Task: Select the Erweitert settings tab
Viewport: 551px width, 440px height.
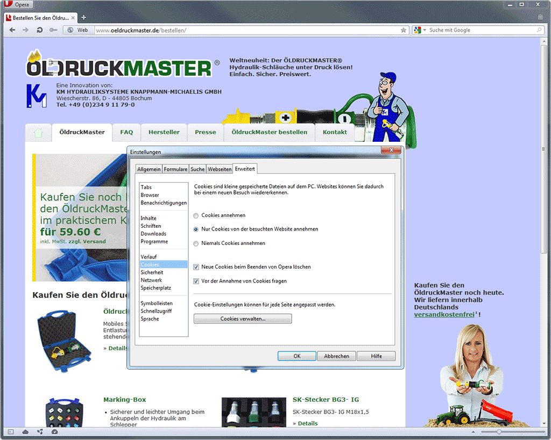Action: pyautogui.click(x=245, y=169)
